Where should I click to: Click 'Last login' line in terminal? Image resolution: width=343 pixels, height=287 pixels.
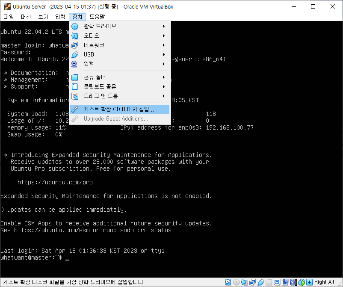pos(83,251)
